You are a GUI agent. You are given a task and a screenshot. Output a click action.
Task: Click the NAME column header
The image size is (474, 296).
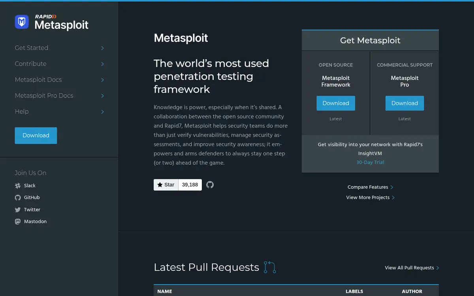tap(165, 291)
